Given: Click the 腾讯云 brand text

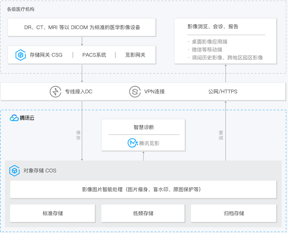Looking at the screenshot, I should click(27, 118).
